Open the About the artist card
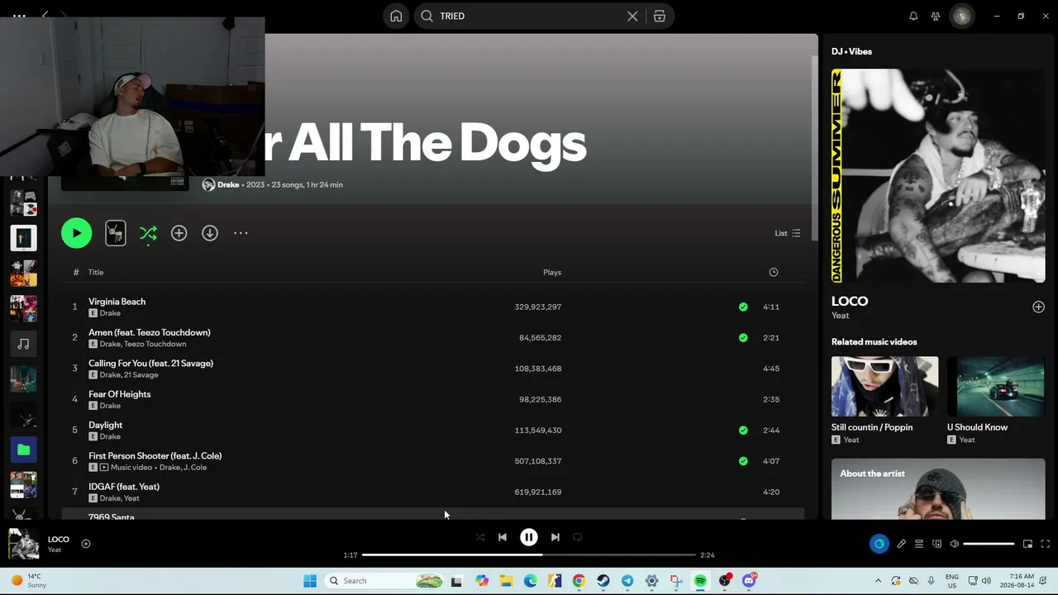The width and height of the screenshot is (1058, 595). (x=938, y=489)
